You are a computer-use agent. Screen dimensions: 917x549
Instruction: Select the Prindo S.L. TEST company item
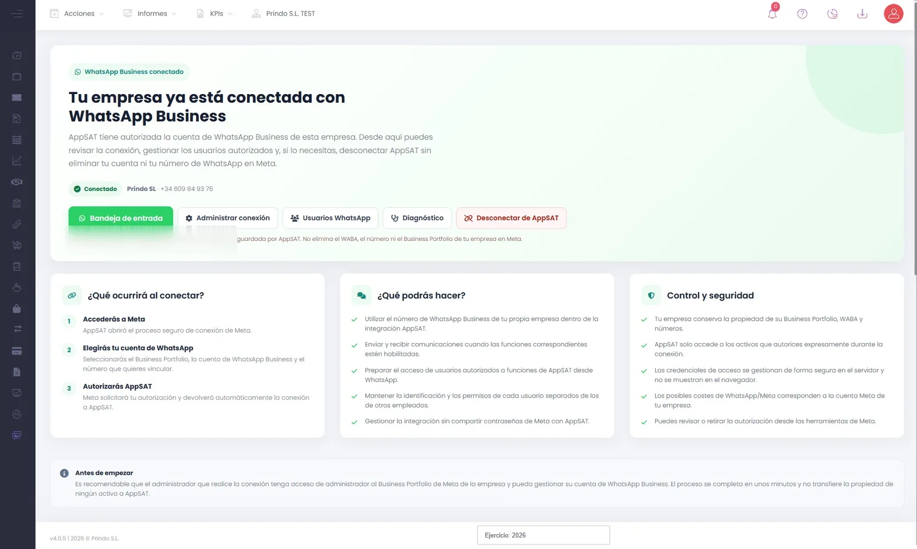tap(284, 14)
